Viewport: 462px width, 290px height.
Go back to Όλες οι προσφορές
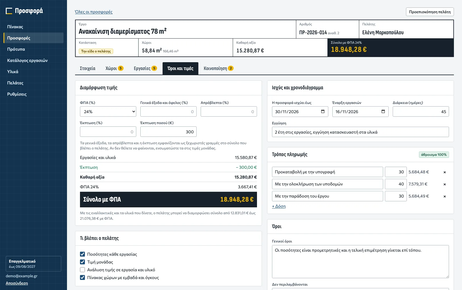pos(94,12)
